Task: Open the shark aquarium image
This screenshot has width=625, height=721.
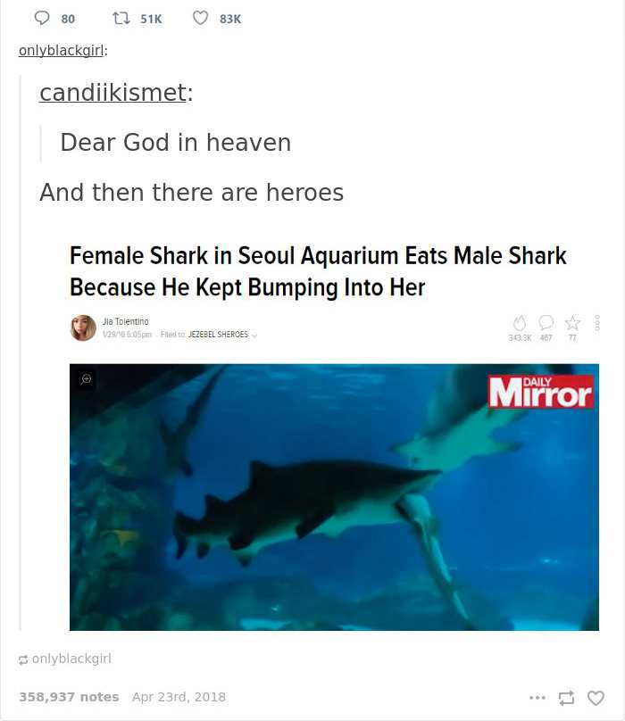Action: (334, 497)
